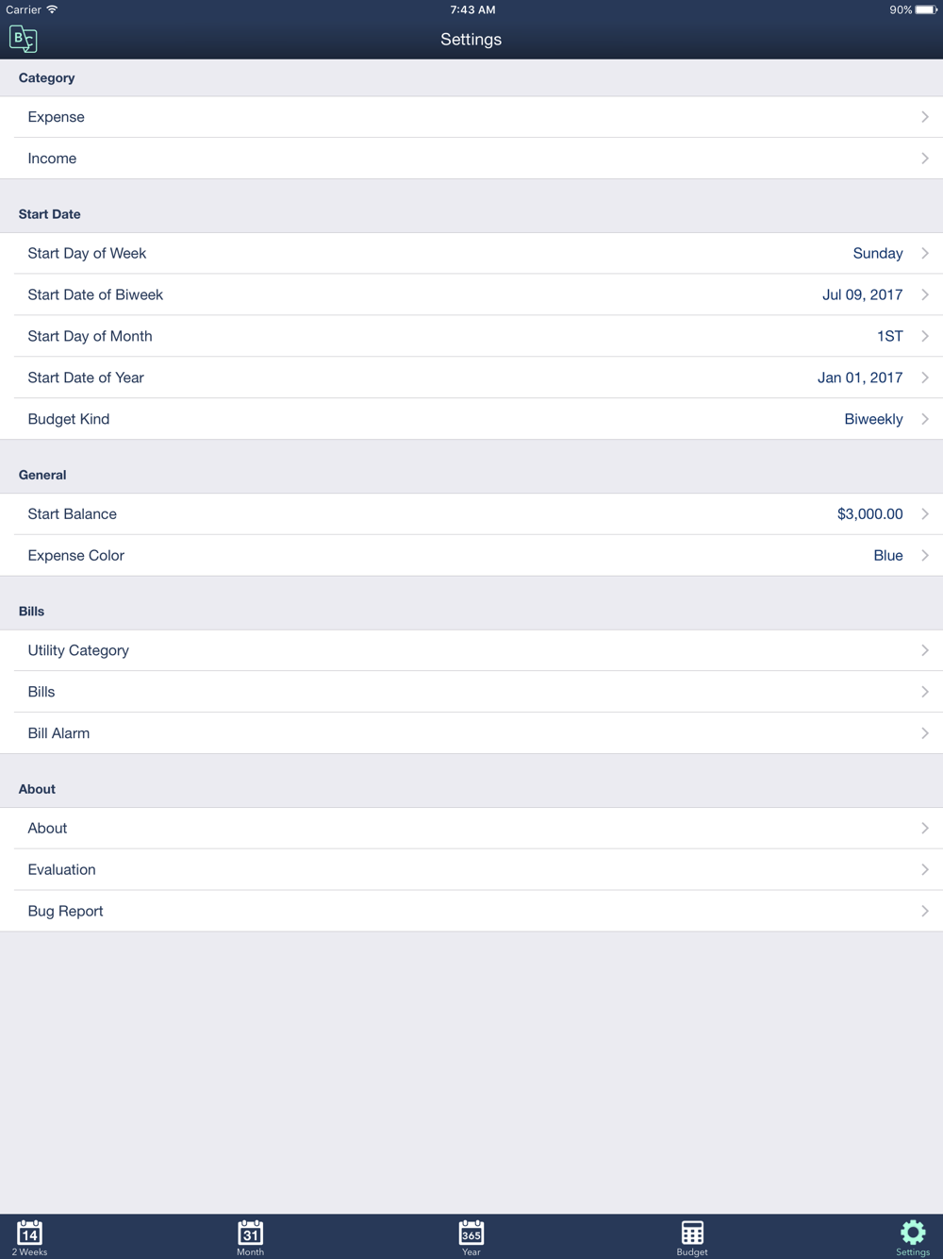Open Utility Category row
Viewport: 943px width, 1259px height.
471,650
